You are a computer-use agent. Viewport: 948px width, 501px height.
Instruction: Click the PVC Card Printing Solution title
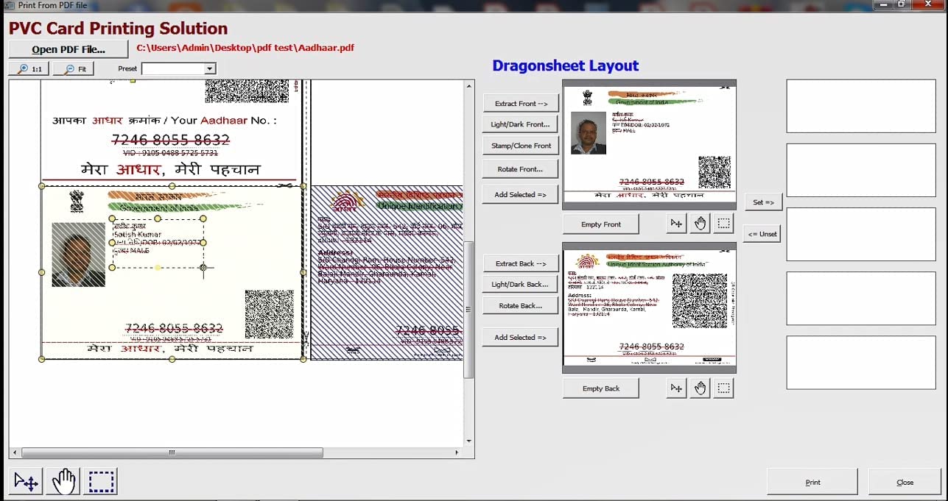(119, 29)
